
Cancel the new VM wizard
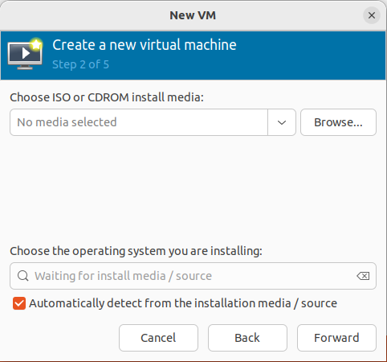[158, 338]
